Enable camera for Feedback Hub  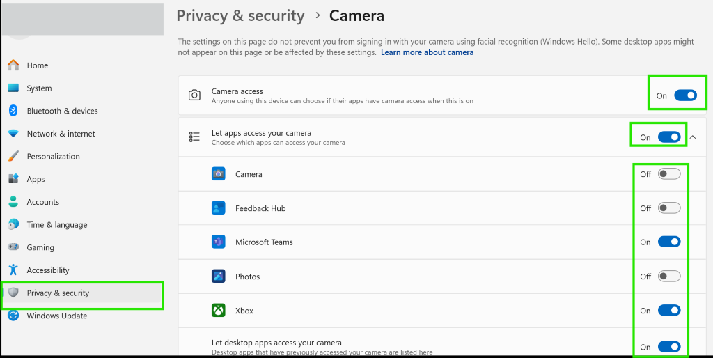[x=668, y=208]
